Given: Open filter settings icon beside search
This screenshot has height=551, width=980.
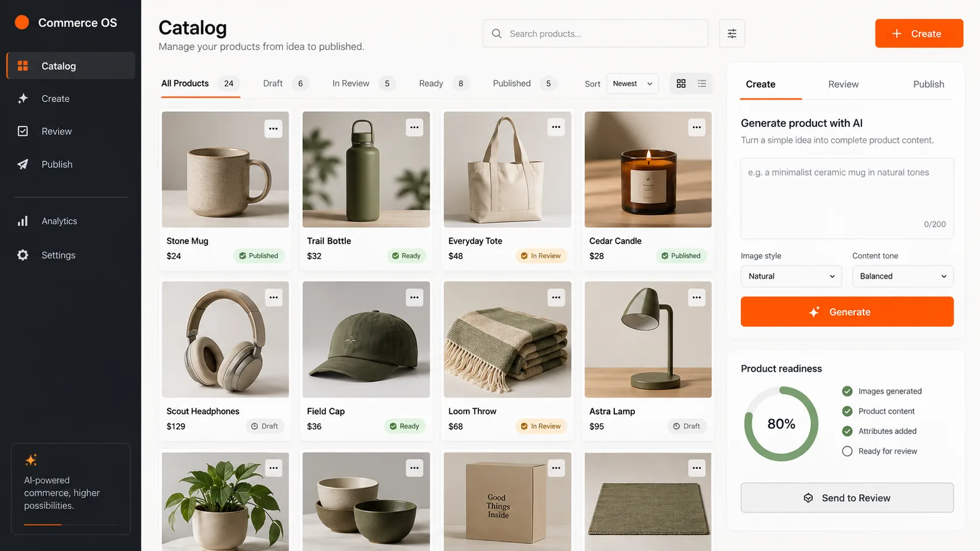Looking at the screenshot, I should tap(731, 33).
